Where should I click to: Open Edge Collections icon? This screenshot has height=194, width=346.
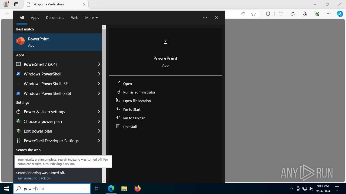[x=305, y=14]
